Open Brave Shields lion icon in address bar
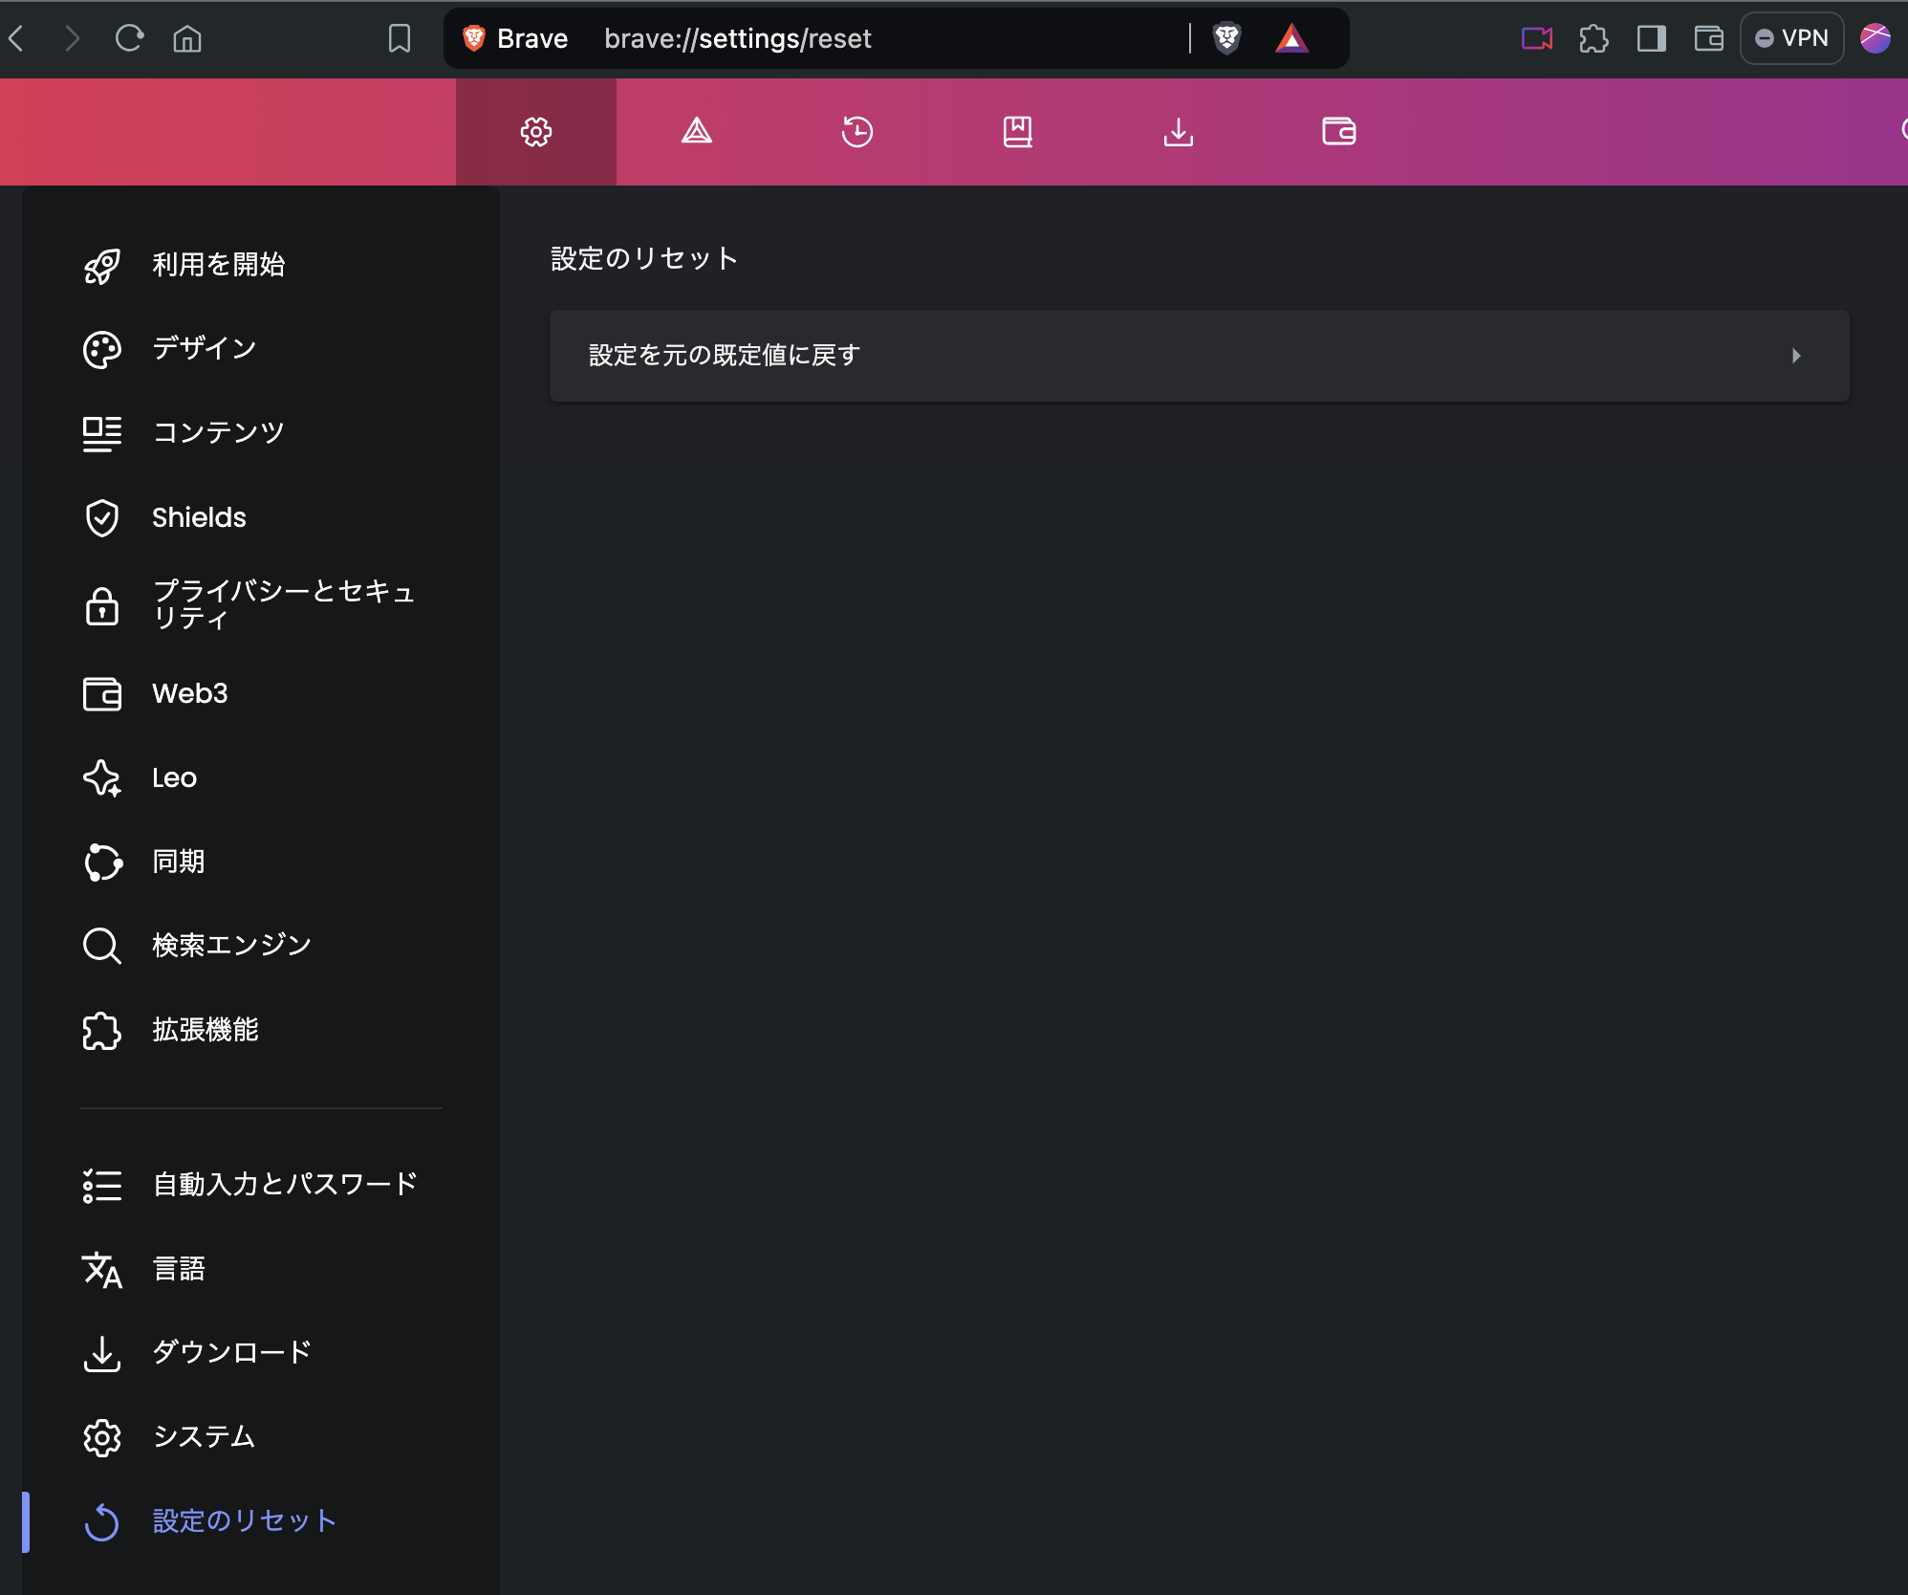Image resolution: width=1908 pixels, height=1595 pixels. click(x=1226, y=38)
